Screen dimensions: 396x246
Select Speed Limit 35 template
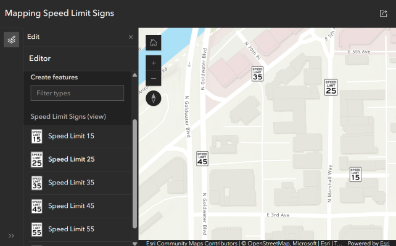(x=80, y=183)
